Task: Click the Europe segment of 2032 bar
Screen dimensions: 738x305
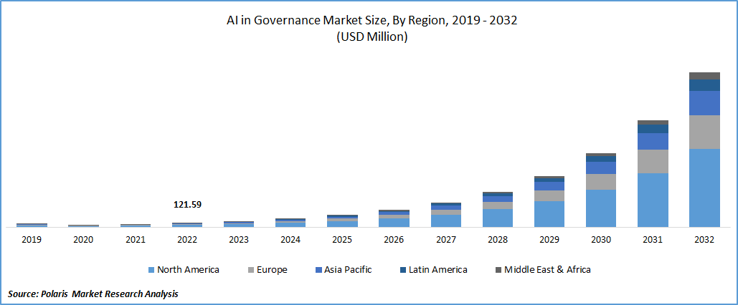Action: [704, 132]
